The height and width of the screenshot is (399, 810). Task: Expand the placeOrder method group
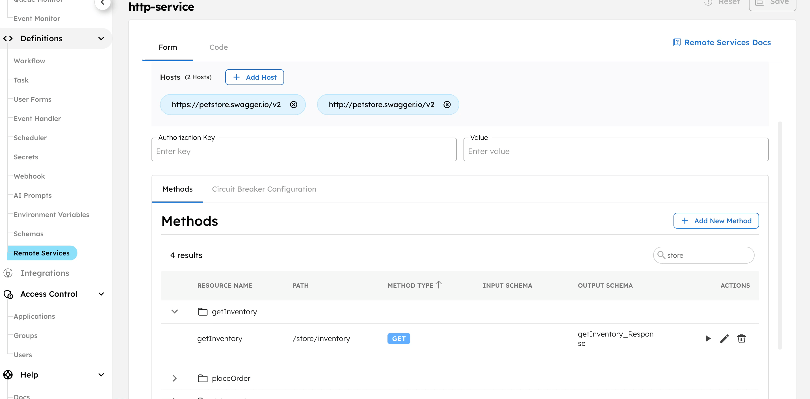174,378
